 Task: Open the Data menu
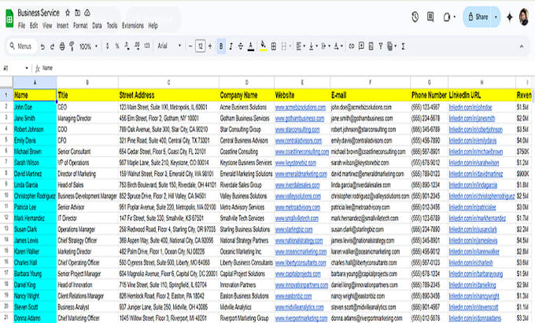[x=97, y=26]
